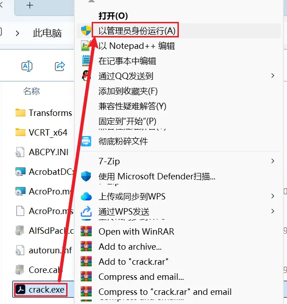
Task: Expand the 通过QQ发送到 submenu arrow
Action: point(273,76)
